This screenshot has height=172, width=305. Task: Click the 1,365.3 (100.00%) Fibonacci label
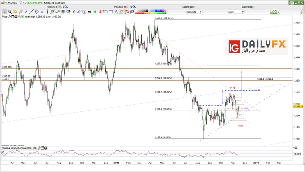164,18
